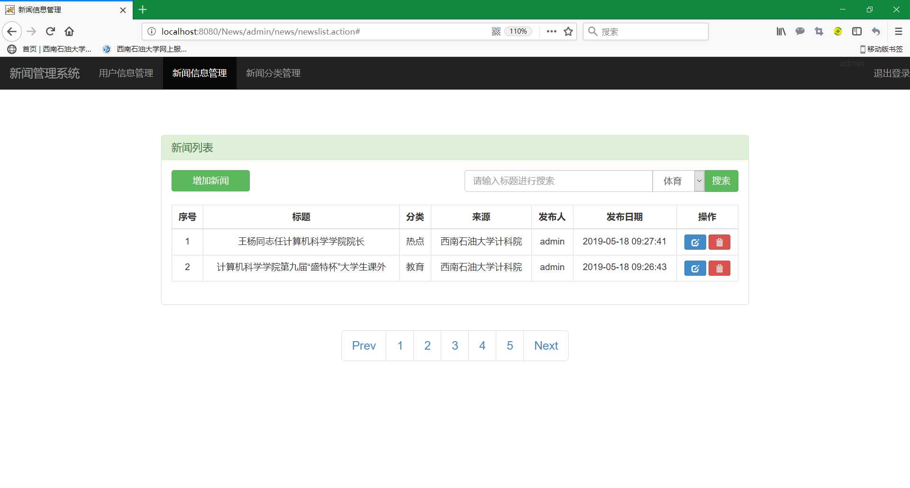Open the browser hamburger menu
This screenshot has width=910, height=488.
coord(898,32)
